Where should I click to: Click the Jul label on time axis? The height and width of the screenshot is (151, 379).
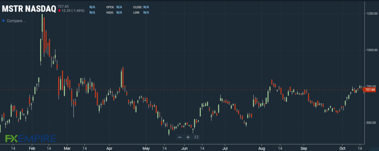225,148
